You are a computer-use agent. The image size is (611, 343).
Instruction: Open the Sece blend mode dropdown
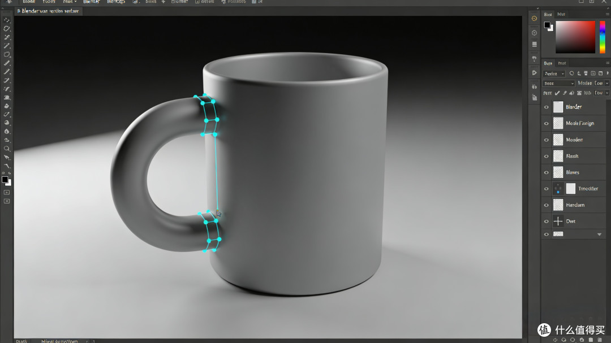(x=558, y=83)
